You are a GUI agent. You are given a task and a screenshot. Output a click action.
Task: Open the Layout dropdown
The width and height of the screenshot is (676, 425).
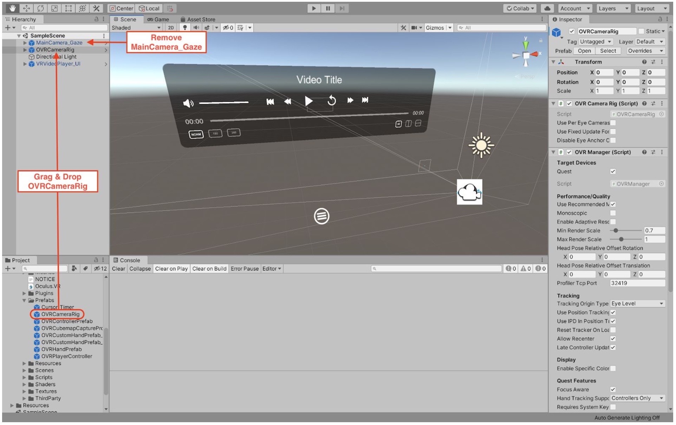point(652,8)
